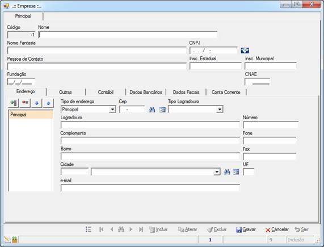Screen dimensions: 324x247
Task: Click the Insc. Estadual field
Action: (215, 66)
